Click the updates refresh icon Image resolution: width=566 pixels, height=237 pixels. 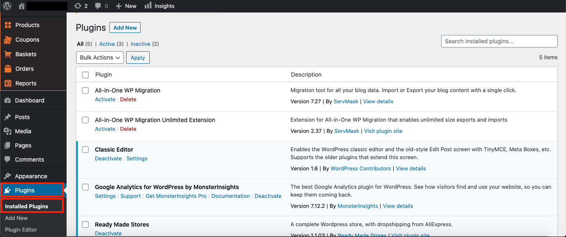[x=77, y=6]
